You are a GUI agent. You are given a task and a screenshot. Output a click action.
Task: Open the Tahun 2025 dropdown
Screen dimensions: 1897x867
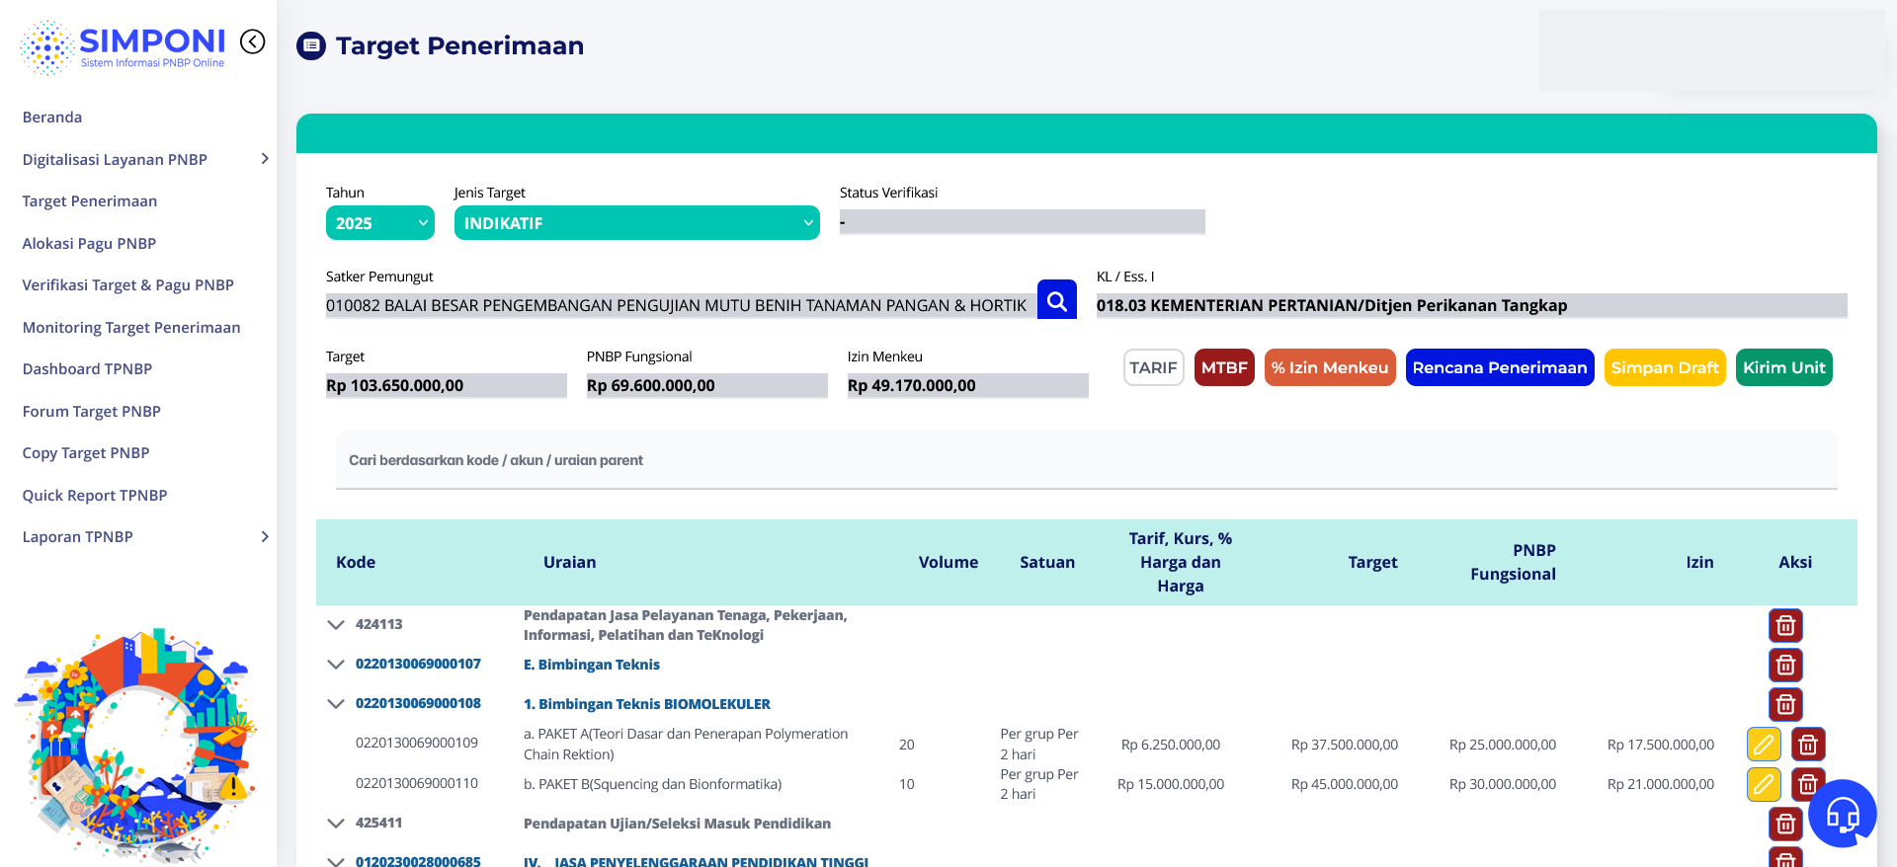click(379, 223)
